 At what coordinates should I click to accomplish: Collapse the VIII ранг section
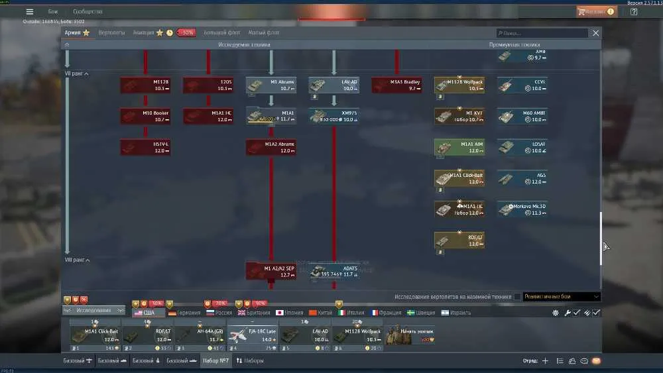click(x=77, y=260)
